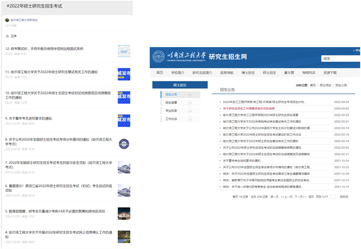Screen dimensions: 361x249
Task: Click the Harbin Engineering University round logo
Action: click(158, 57)
